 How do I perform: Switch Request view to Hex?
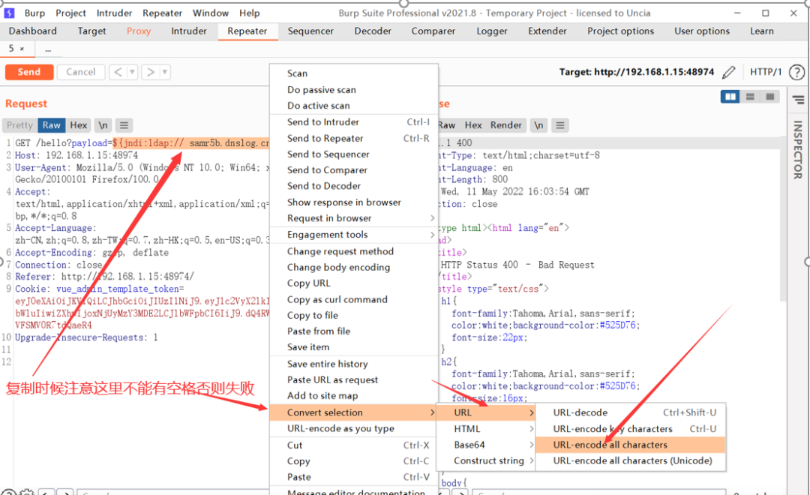(x=79, y=125)
